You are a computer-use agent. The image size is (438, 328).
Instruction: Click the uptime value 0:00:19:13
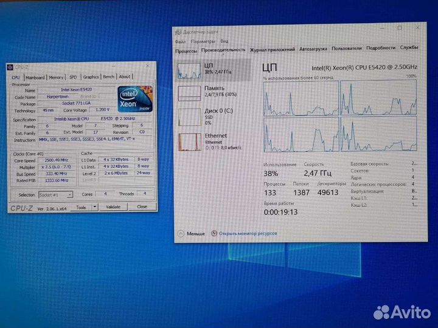[x=280, y=212]
